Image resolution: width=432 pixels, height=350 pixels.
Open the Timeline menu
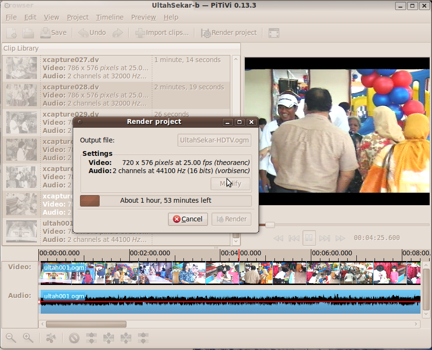tap(110, 17)
